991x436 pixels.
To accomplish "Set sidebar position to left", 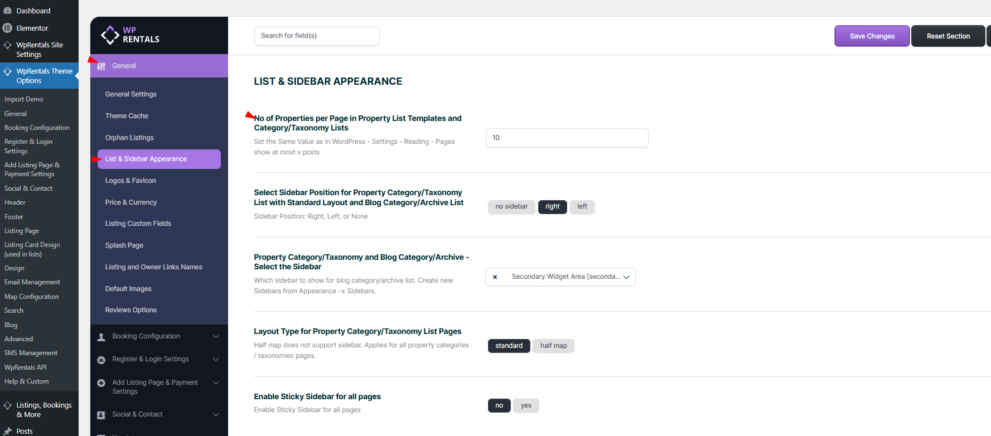I will pos(582,207).
